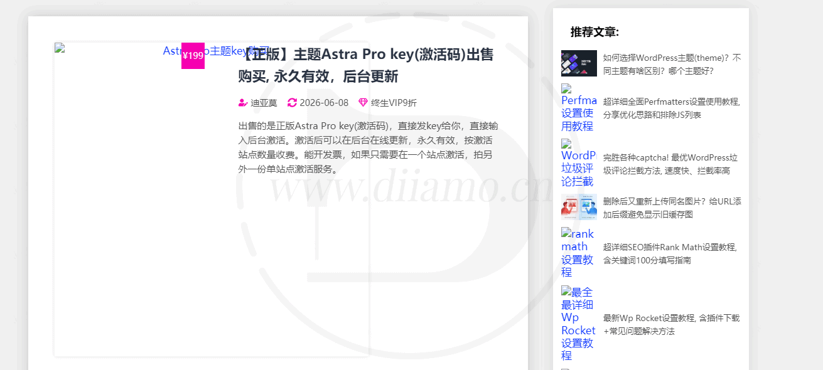Open the Wp Rocket 设置教程 thumbnail
Image resolution: width=823 pixels, height=370 pixels.
[x=578, y=324]
